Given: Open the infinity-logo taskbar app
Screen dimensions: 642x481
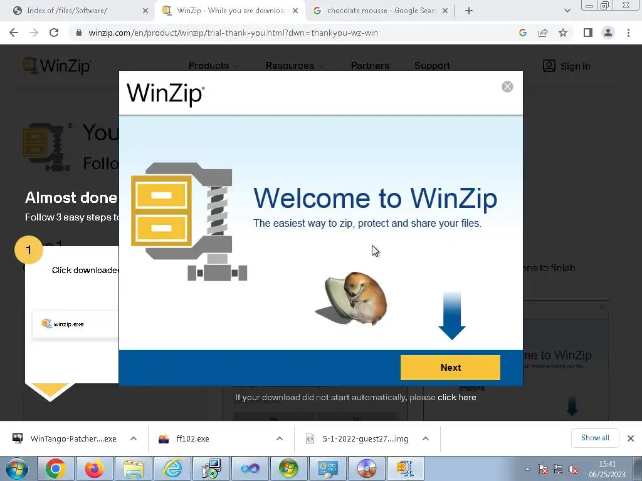Looking at the screenshot, I should click(x=250, y=468).
